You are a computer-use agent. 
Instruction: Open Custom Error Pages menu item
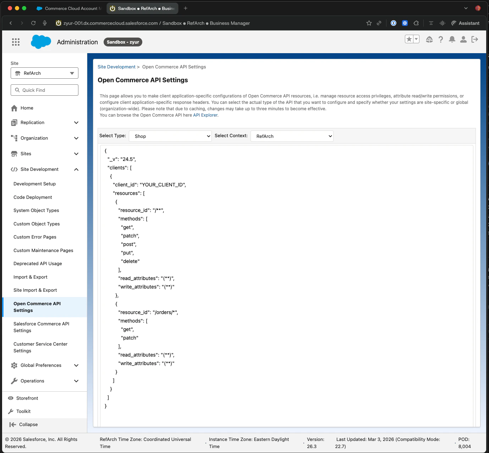[35, 237]
